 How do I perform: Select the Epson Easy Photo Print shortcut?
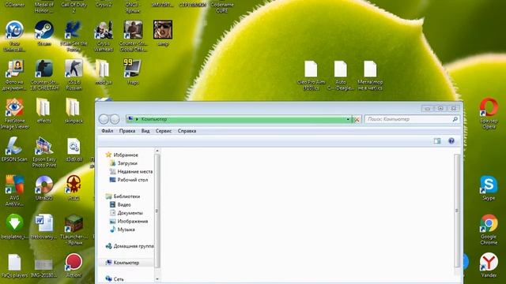coord(44,152)
